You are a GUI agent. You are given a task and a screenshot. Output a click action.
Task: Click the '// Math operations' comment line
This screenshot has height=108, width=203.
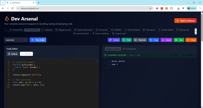[22, 80]
